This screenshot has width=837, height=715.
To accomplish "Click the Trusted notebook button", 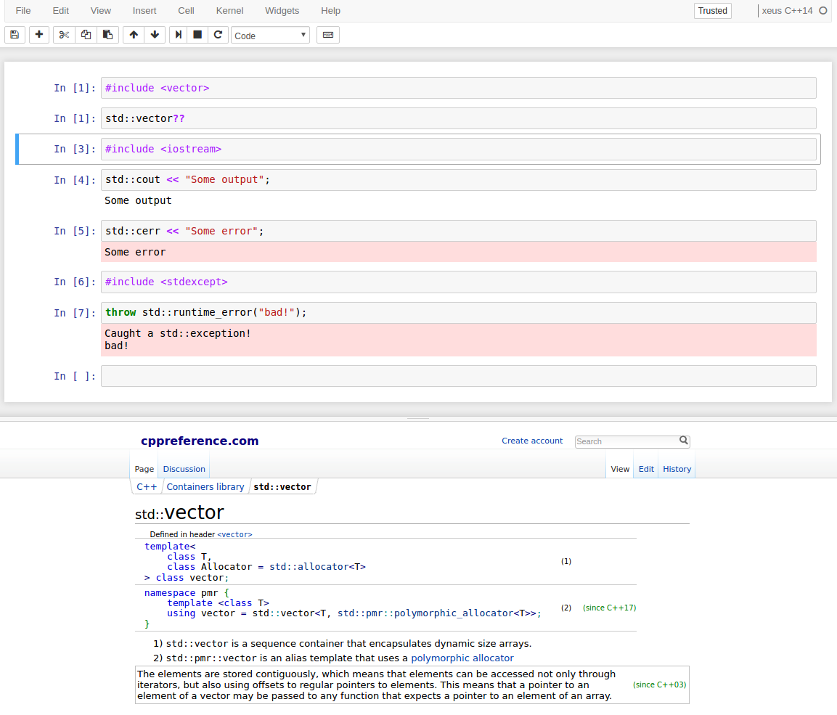I will pyautogui.click(x=712, y=11).
